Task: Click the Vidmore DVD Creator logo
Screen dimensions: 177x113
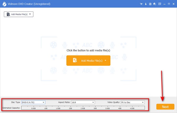Action: [x=4, y=4]
